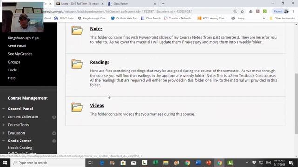
Task: Click the page vertical scrollbar thumb
Action: pyautogui.click(x=296, y=103)
